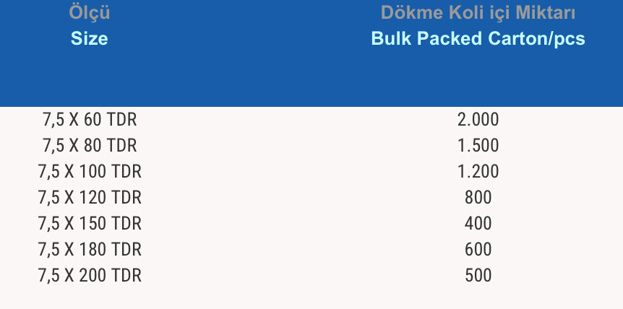Click the 'Bulk Packed Carton/pcs' header
The width and height of the screenshot is (623, 309).
coord(478,39)
